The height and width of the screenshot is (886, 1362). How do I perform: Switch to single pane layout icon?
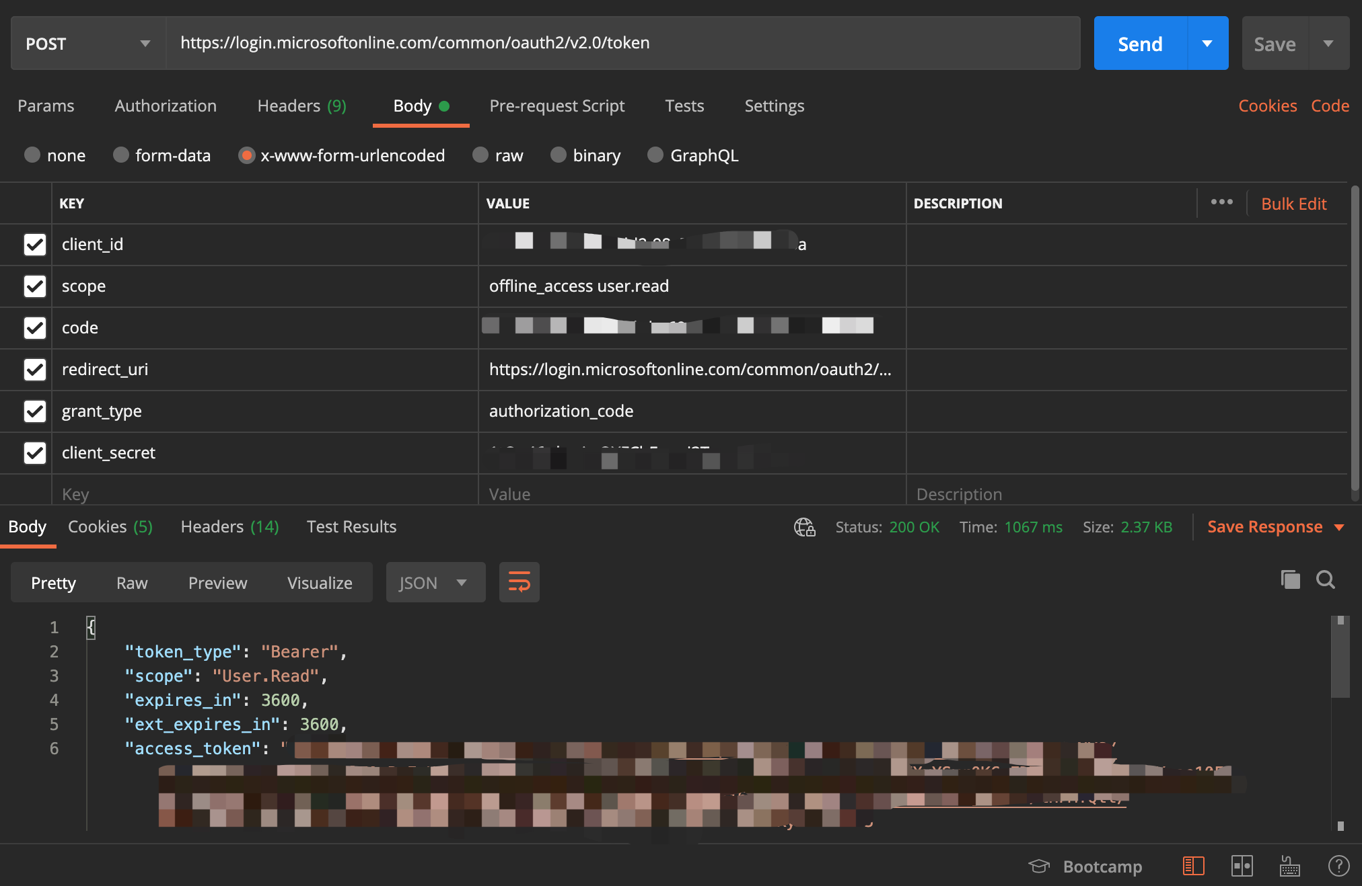(x=1193, y=866)
